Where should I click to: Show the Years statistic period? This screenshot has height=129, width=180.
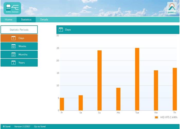tap(21, 63)
